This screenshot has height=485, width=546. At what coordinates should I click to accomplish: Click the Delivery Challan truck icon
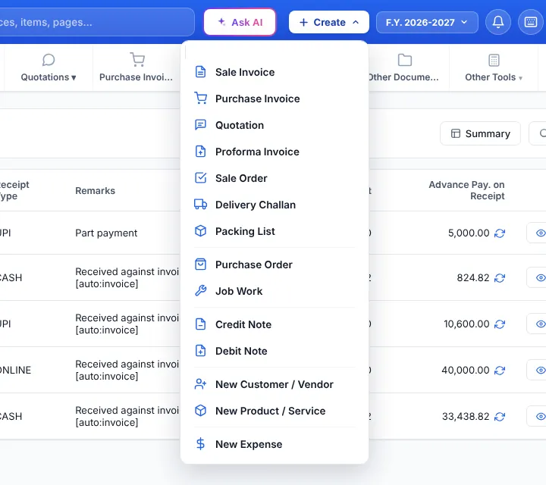200,204
